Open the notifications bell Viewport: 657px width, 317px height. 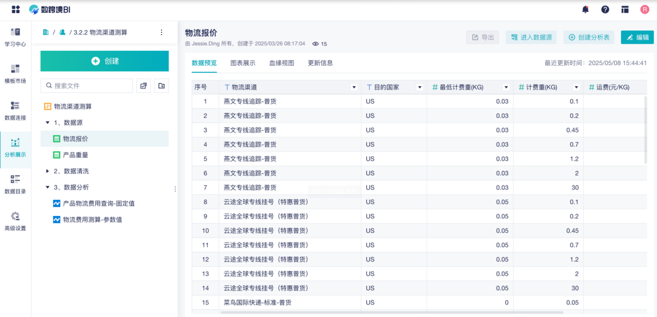(586, 9)
